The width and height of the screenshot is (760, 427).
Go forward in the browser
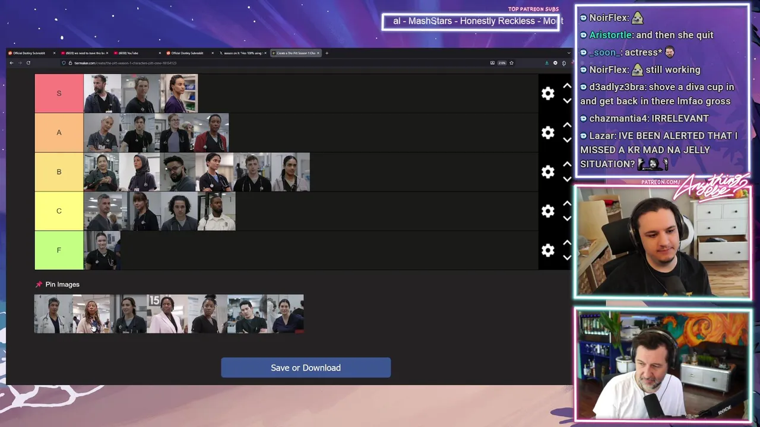coord(19,63)
